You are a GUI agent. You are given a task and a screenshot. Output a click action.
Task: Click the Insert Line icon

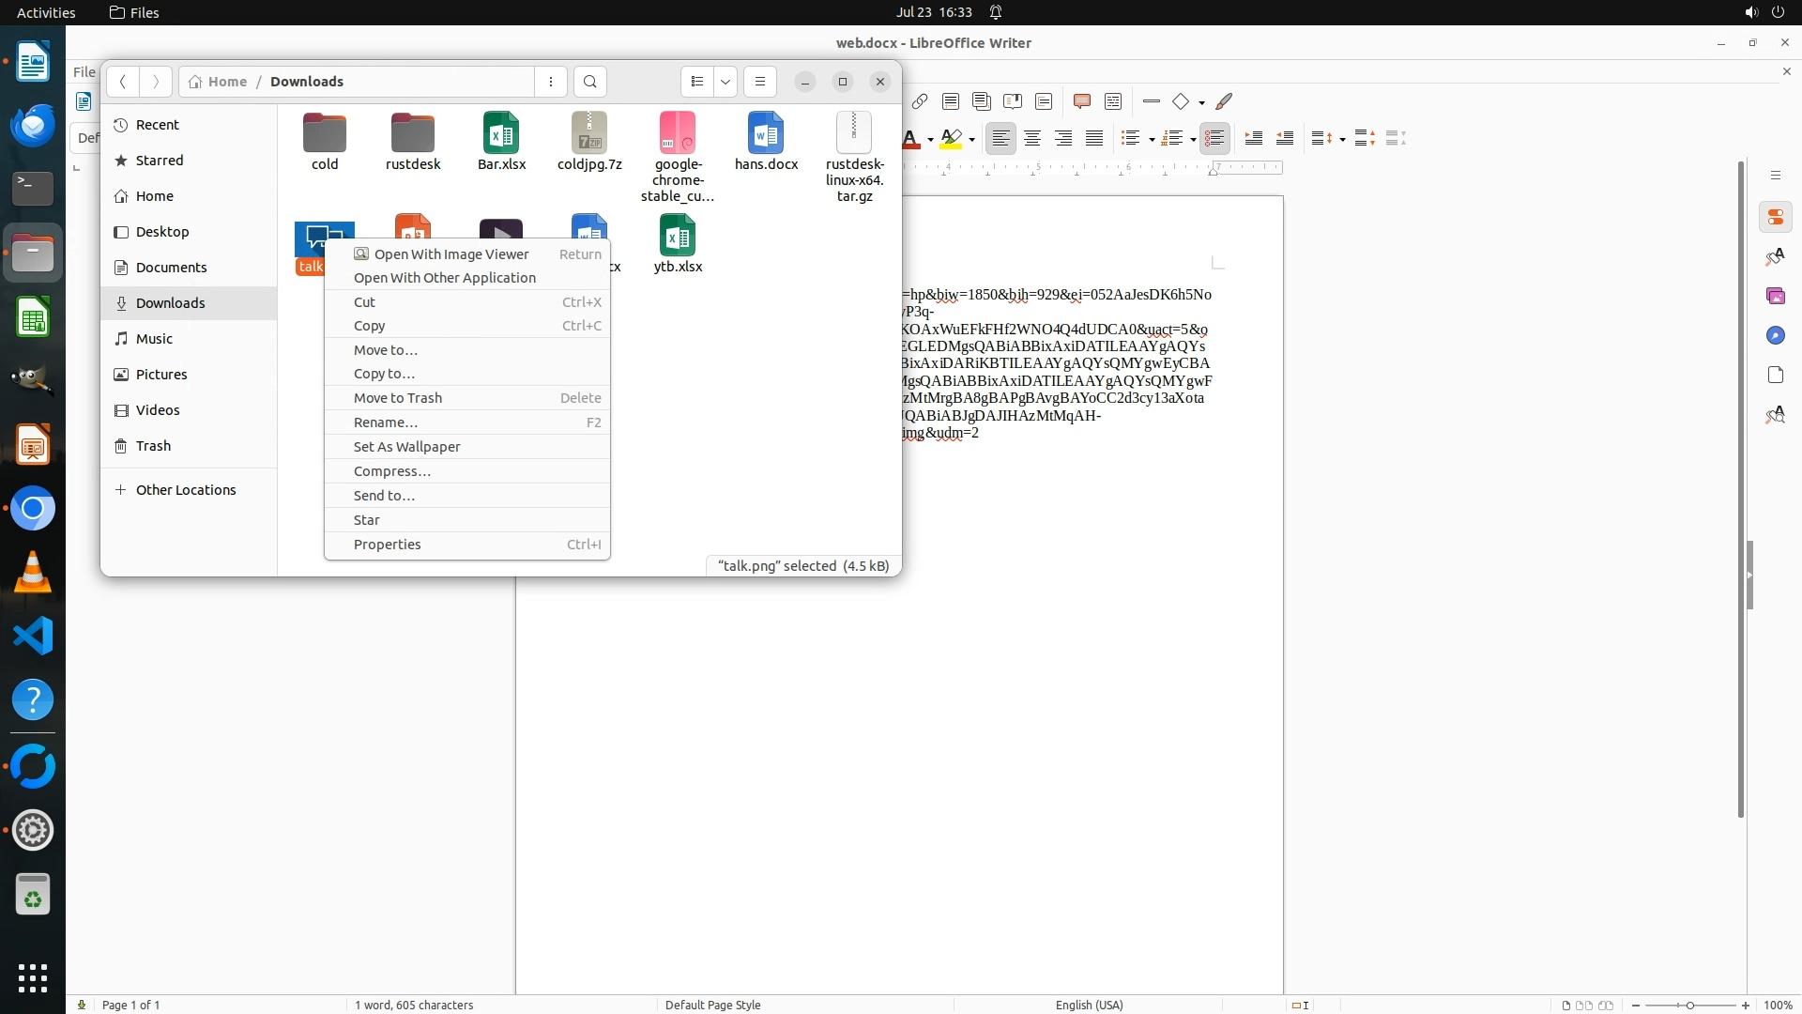click(x=1152, y=101)
